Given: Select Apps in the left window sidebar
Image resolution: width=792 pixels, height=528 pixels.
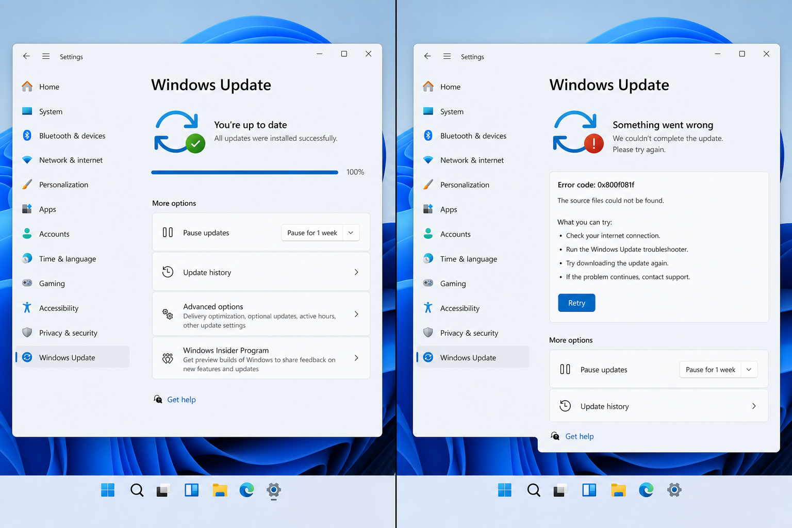Looking at the screenshot, I should tap(72, 209).
